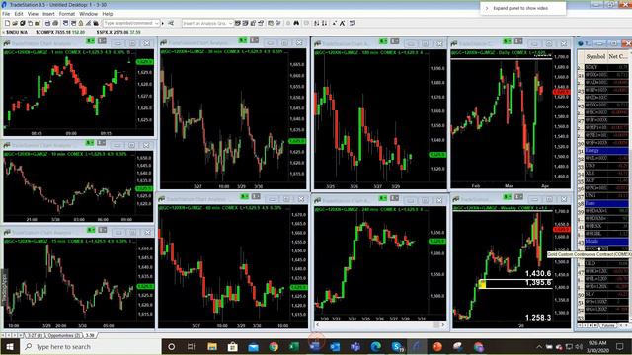Open the Insert menu
The height and width of the screenshot is (355, 632).
[x=48, y=14]
